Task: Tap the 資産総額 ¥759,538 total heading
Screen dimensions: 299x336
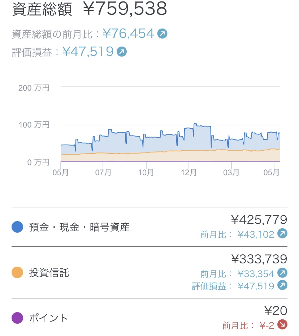Action: [90, 9]
